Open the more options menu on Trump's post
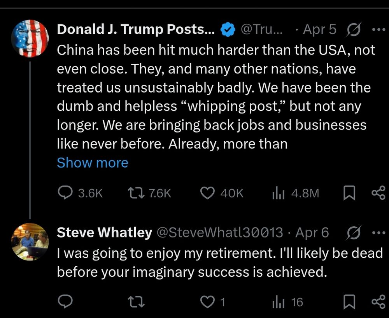 click(x=378, y=28)
